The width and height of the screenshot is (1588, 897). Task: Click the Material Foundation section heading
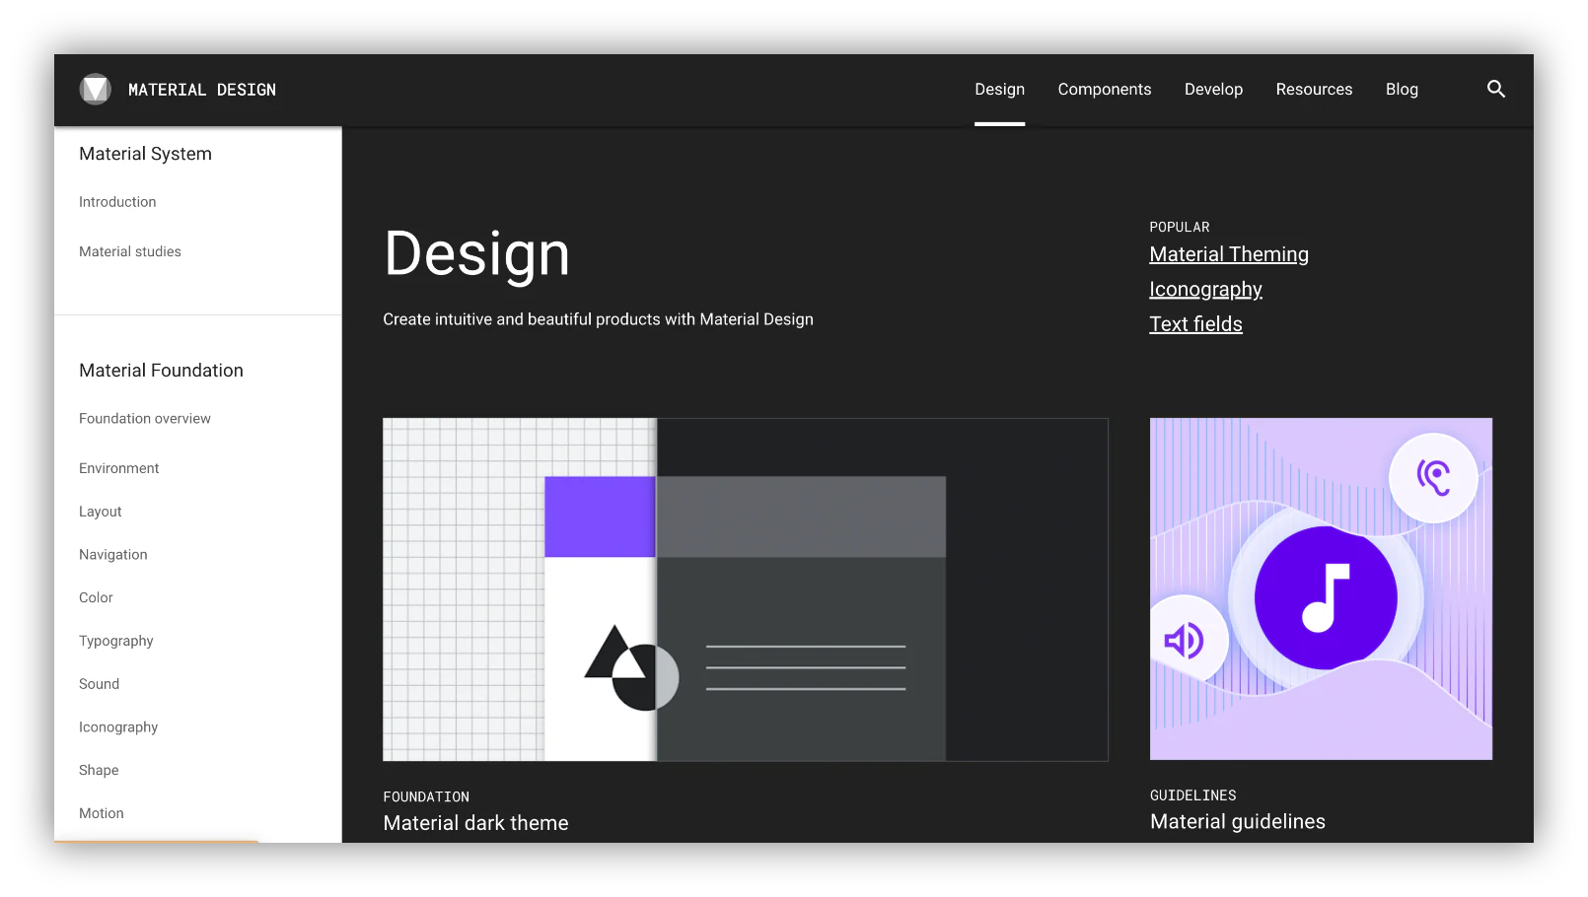click(161, 371)
